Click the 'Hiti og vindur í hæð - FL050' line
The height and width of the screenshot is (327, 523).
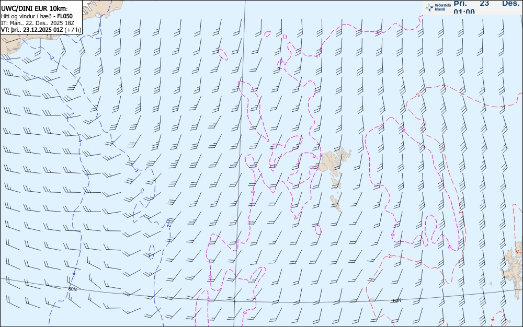(x=37, y=16)
